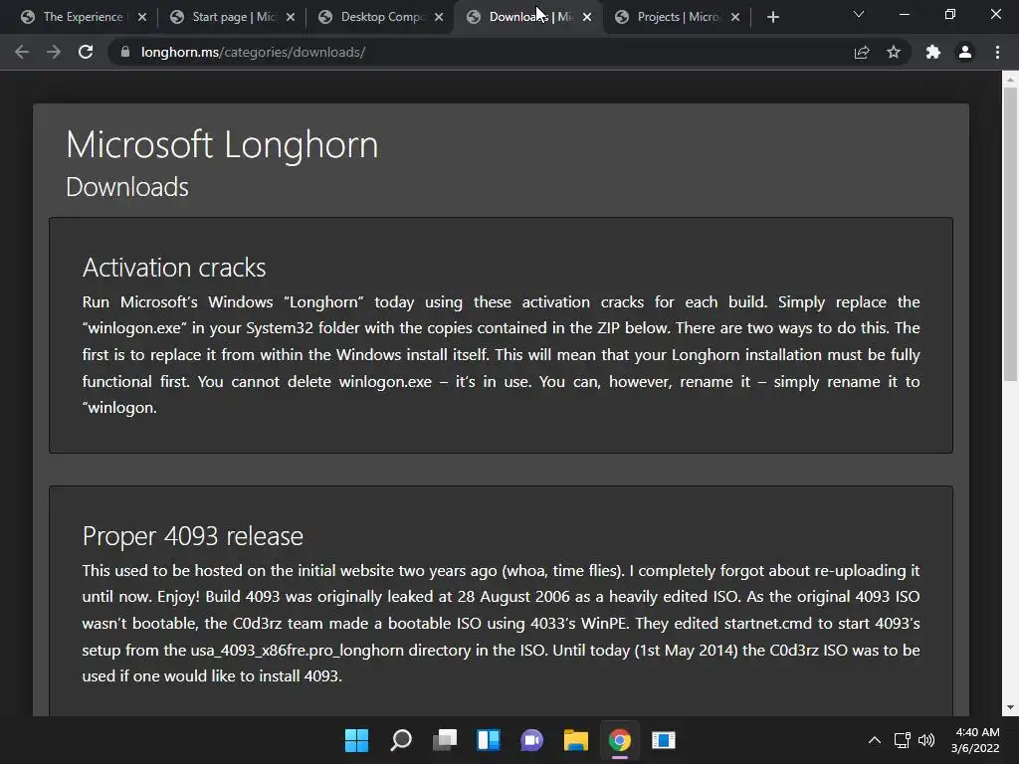The height and width of the screenshot is (764, 1019).
Task: Show hidden tray icons chevron
Action: pyautogui.click(x=875, y=740)
